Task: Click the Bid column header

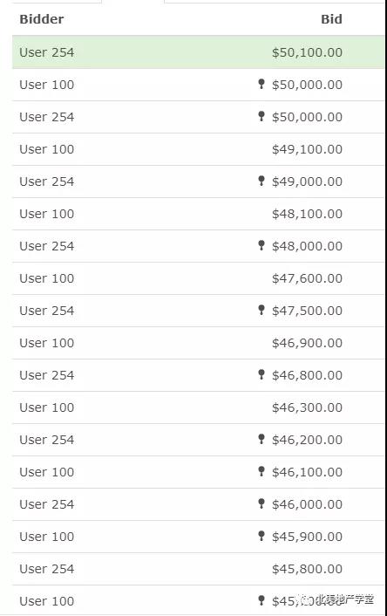Action: click(332, 19)
